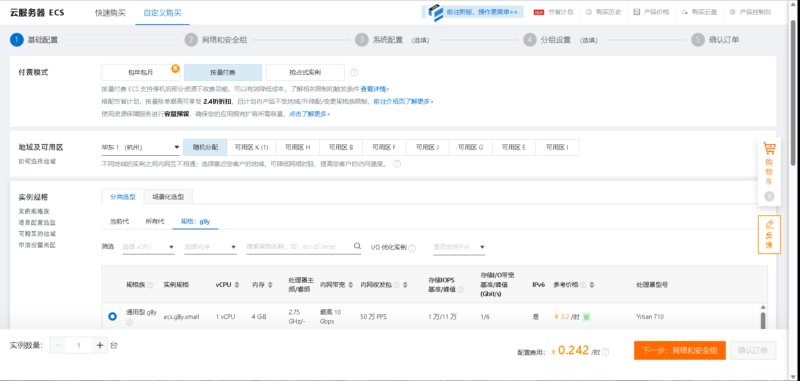
Task: Open 产品控制台 in the header
Action: (750, 12)
